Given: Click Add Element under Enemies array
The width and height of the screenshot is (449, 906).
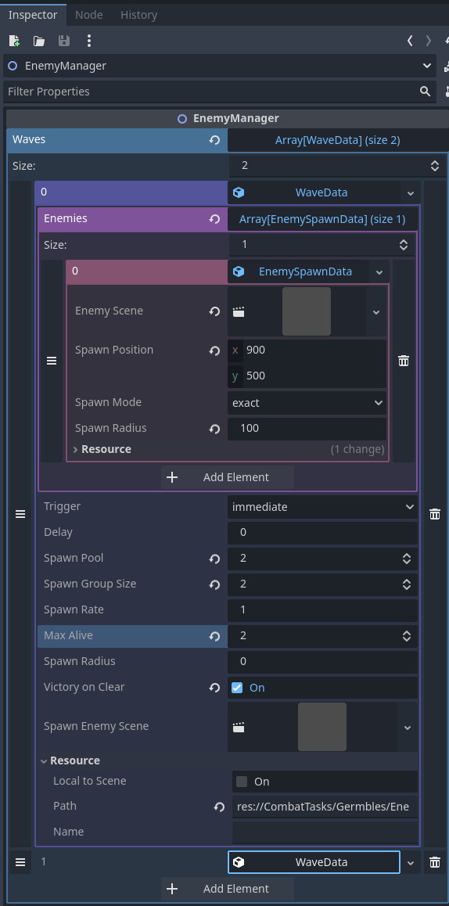Looking at the screenshot, I should pos(227,477).
